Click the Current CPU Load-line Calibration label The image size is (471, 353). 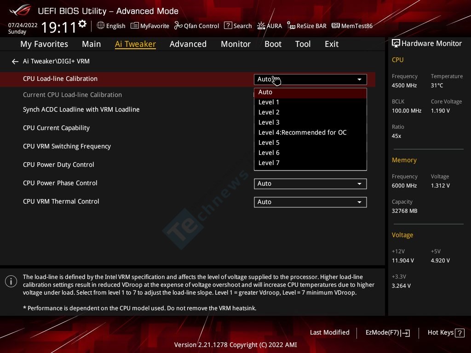pyautogui.click(x=72, y=95)
